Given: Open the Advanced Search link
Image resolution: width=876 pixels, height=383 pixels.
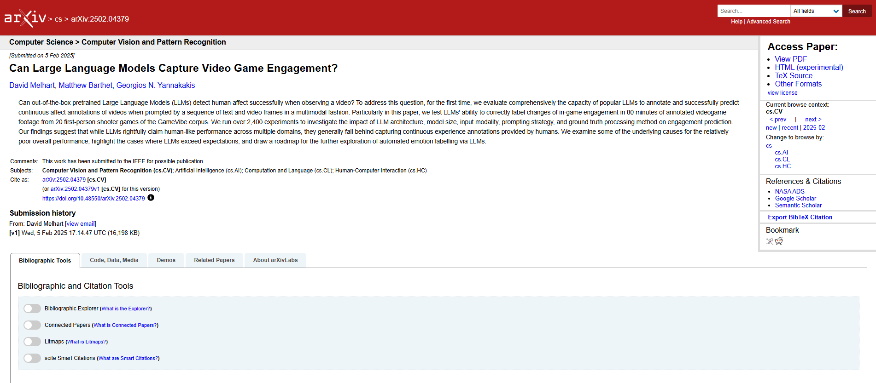Looking at the screenshot, I should pos(768,21).
